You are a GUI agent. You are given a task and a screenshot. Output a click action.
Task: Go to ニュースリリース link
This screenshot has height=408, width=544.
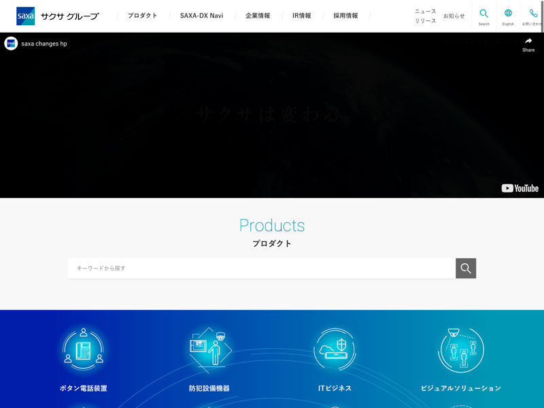426,16
